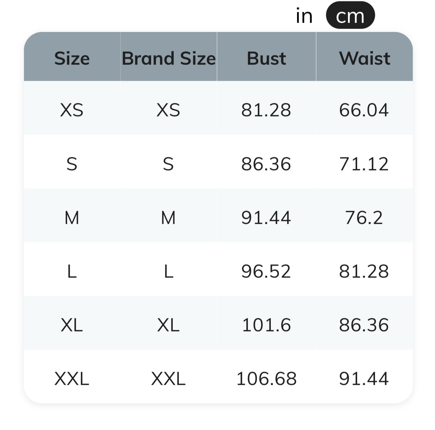The image size is (435, 430).
Task: Select the M size row label
Action: (72, 218)
